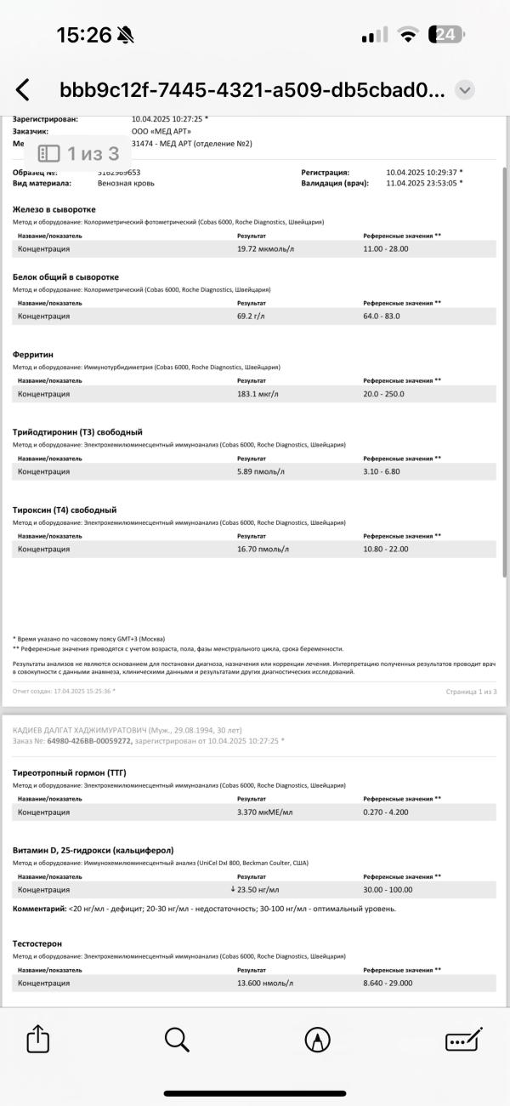Viewport: 510px width, 1106px height.
Task: Open the form fill keyboard icon
Action: (464, 1039)
